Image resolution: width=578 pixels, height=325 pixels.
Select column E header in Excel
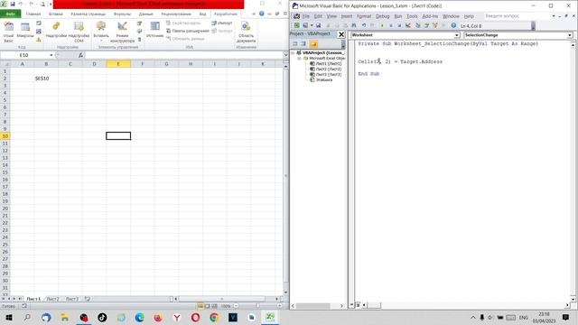[x=118, y=64]
